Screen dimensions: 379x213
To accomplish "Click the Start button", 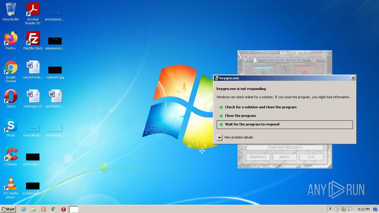I will [8, 209].
